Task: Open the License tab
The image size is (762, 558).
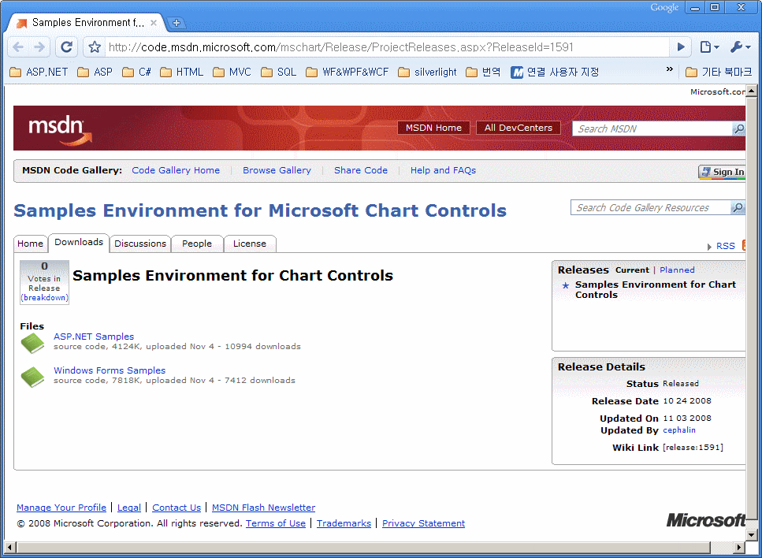Action: (x=250, y=244)
